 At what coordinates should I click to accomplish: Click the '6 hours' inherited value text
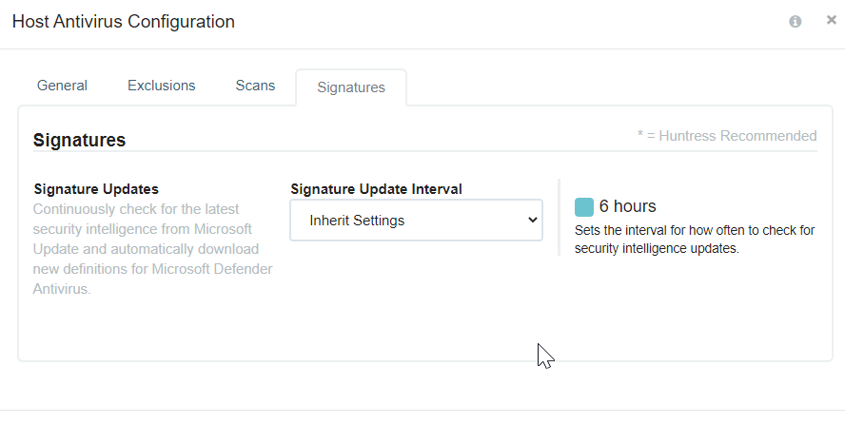[x=627, y=206]
